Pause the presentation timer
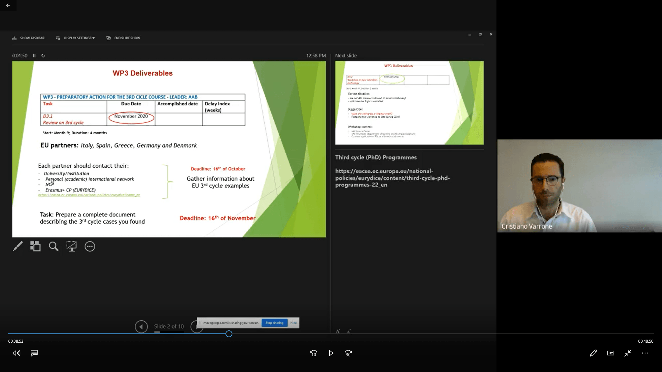662x372 pixels. pos(34,55)
